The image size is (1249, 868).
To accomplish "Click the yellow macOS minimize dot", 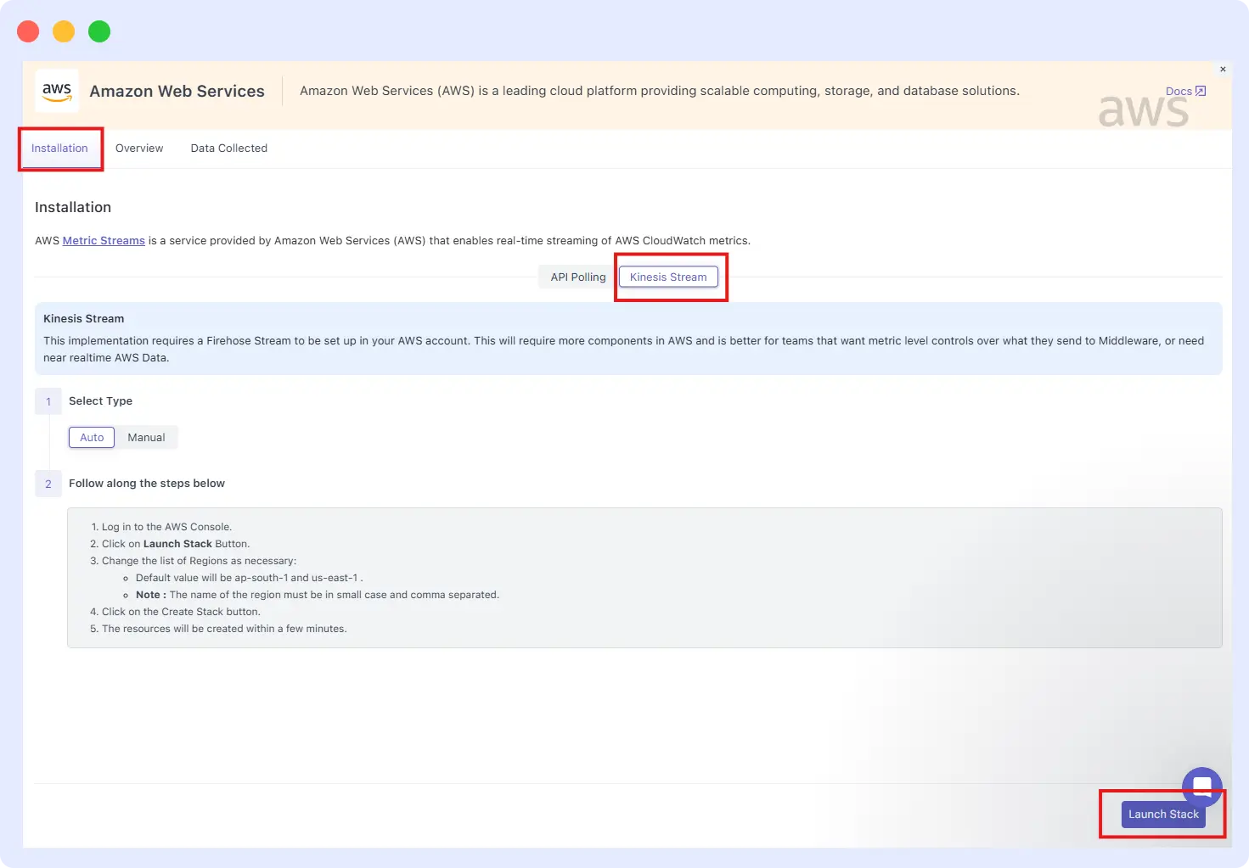I will [x=64, y=31].
